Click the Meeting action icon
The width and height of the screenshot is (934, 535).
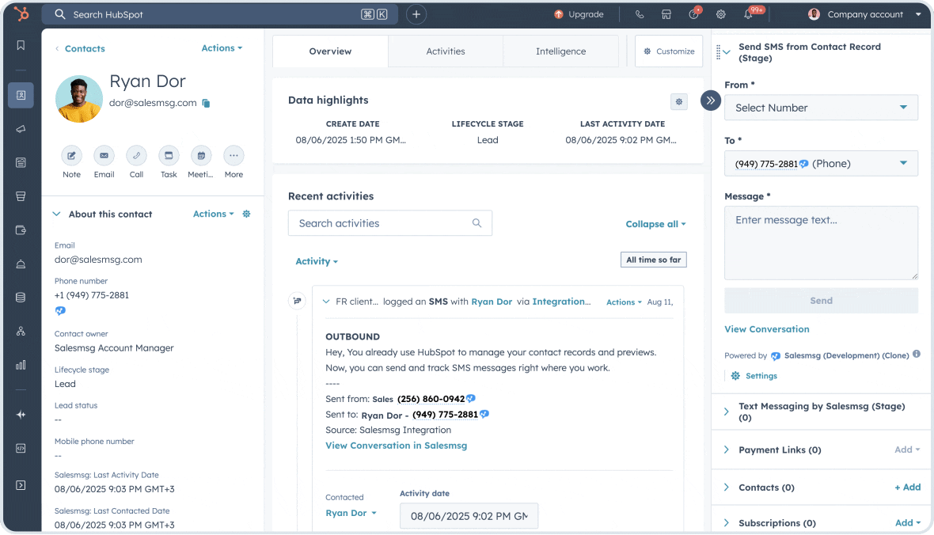point(201,155)
